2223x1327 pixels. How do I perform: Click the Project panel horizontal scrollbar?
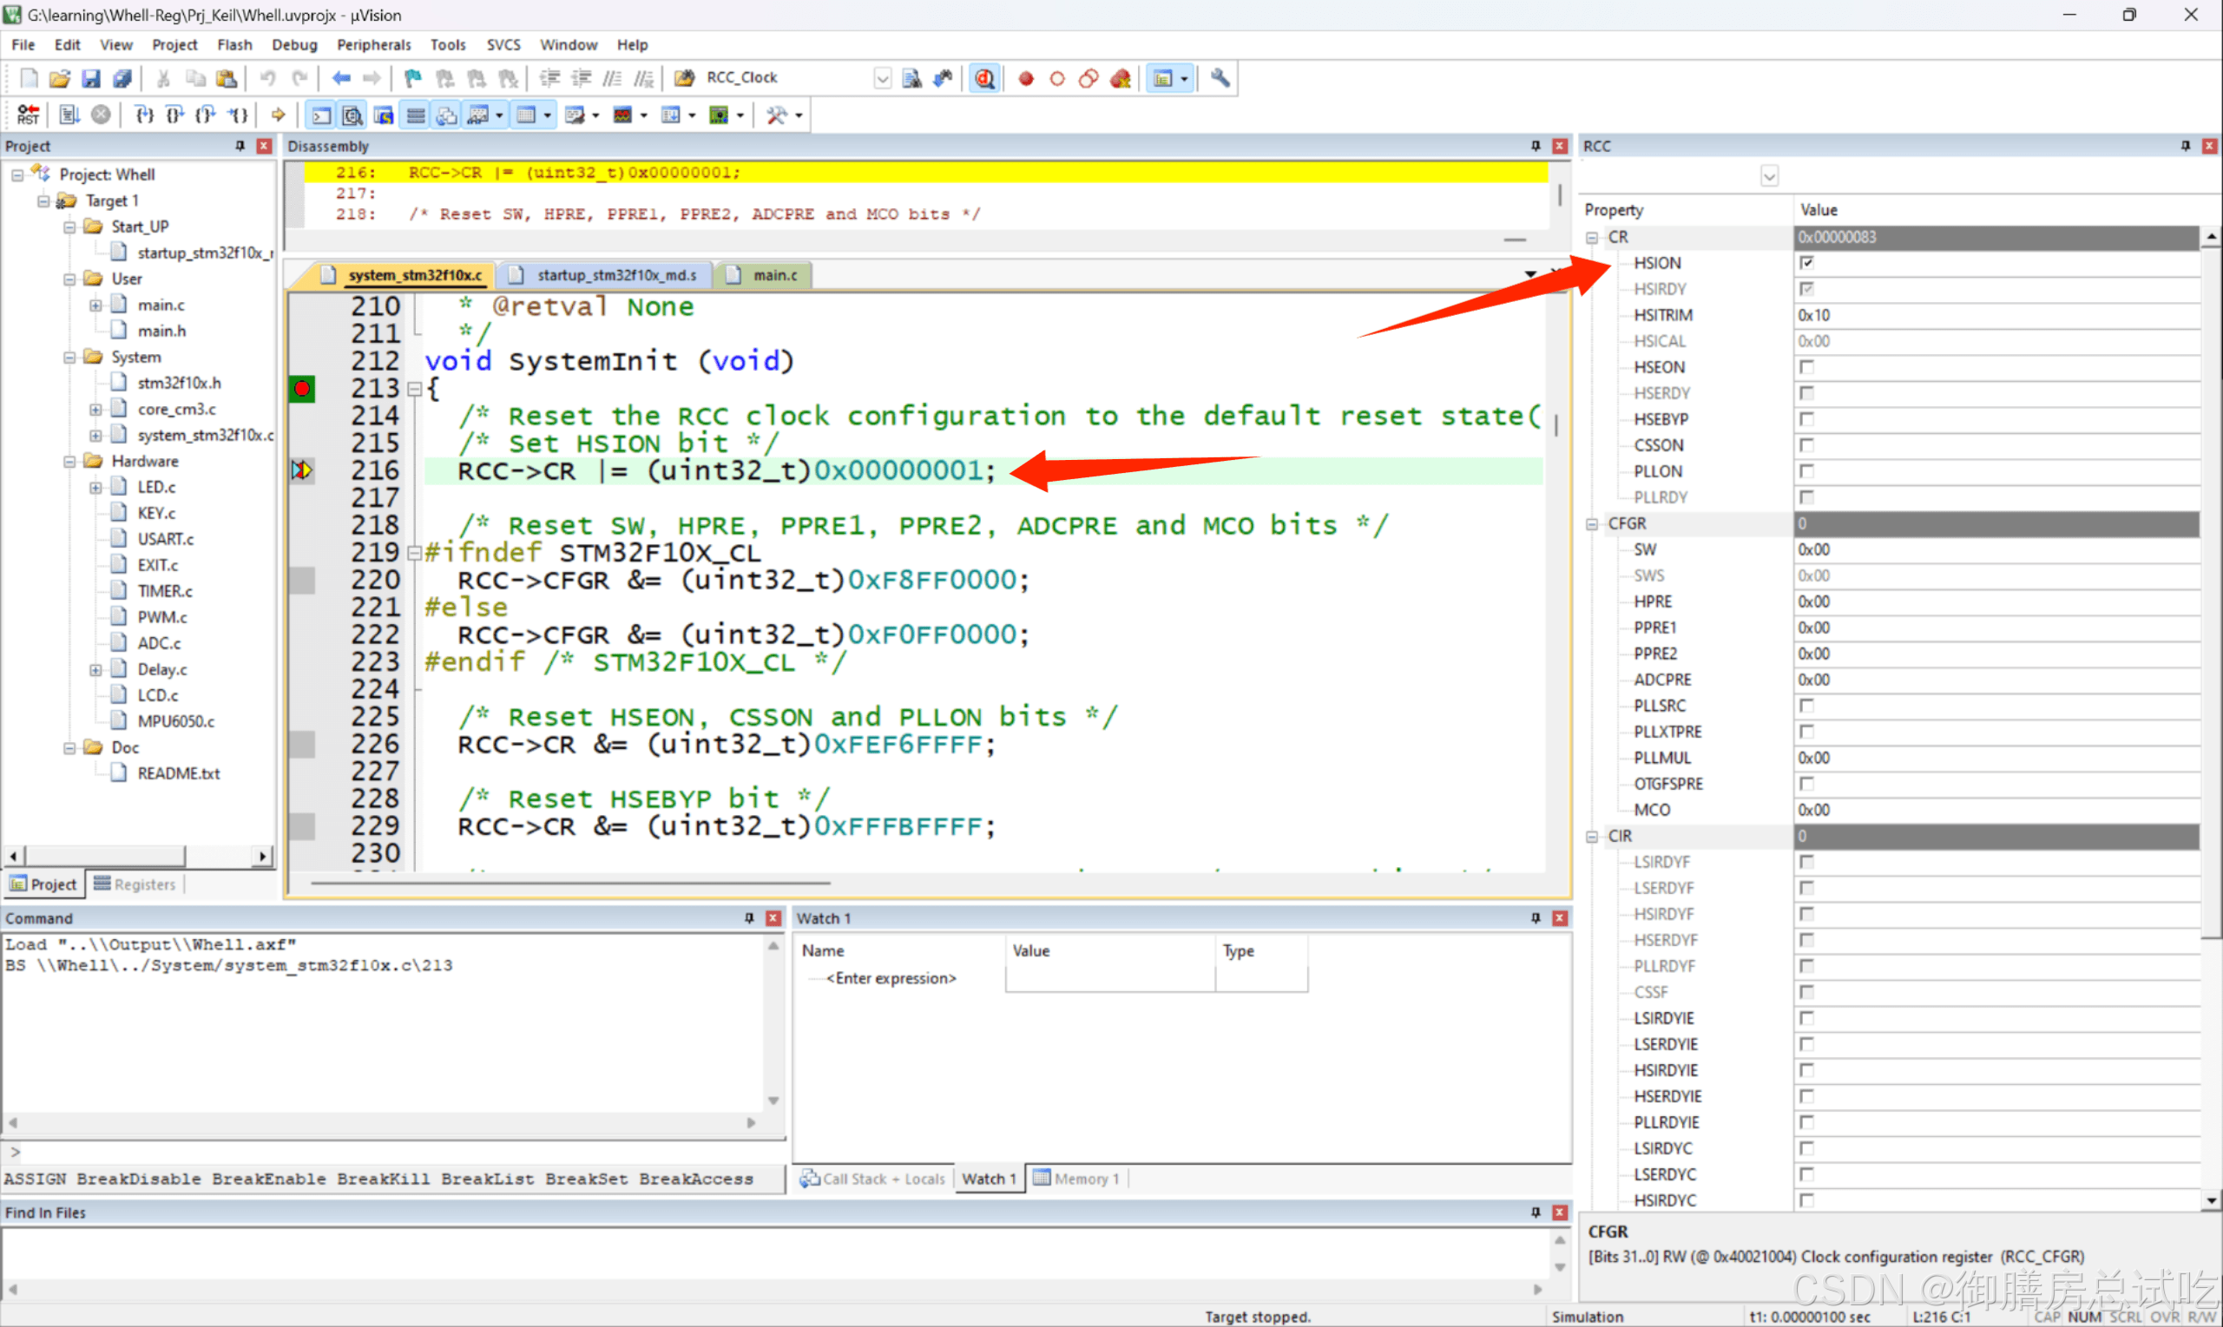(x=105, y=857)
